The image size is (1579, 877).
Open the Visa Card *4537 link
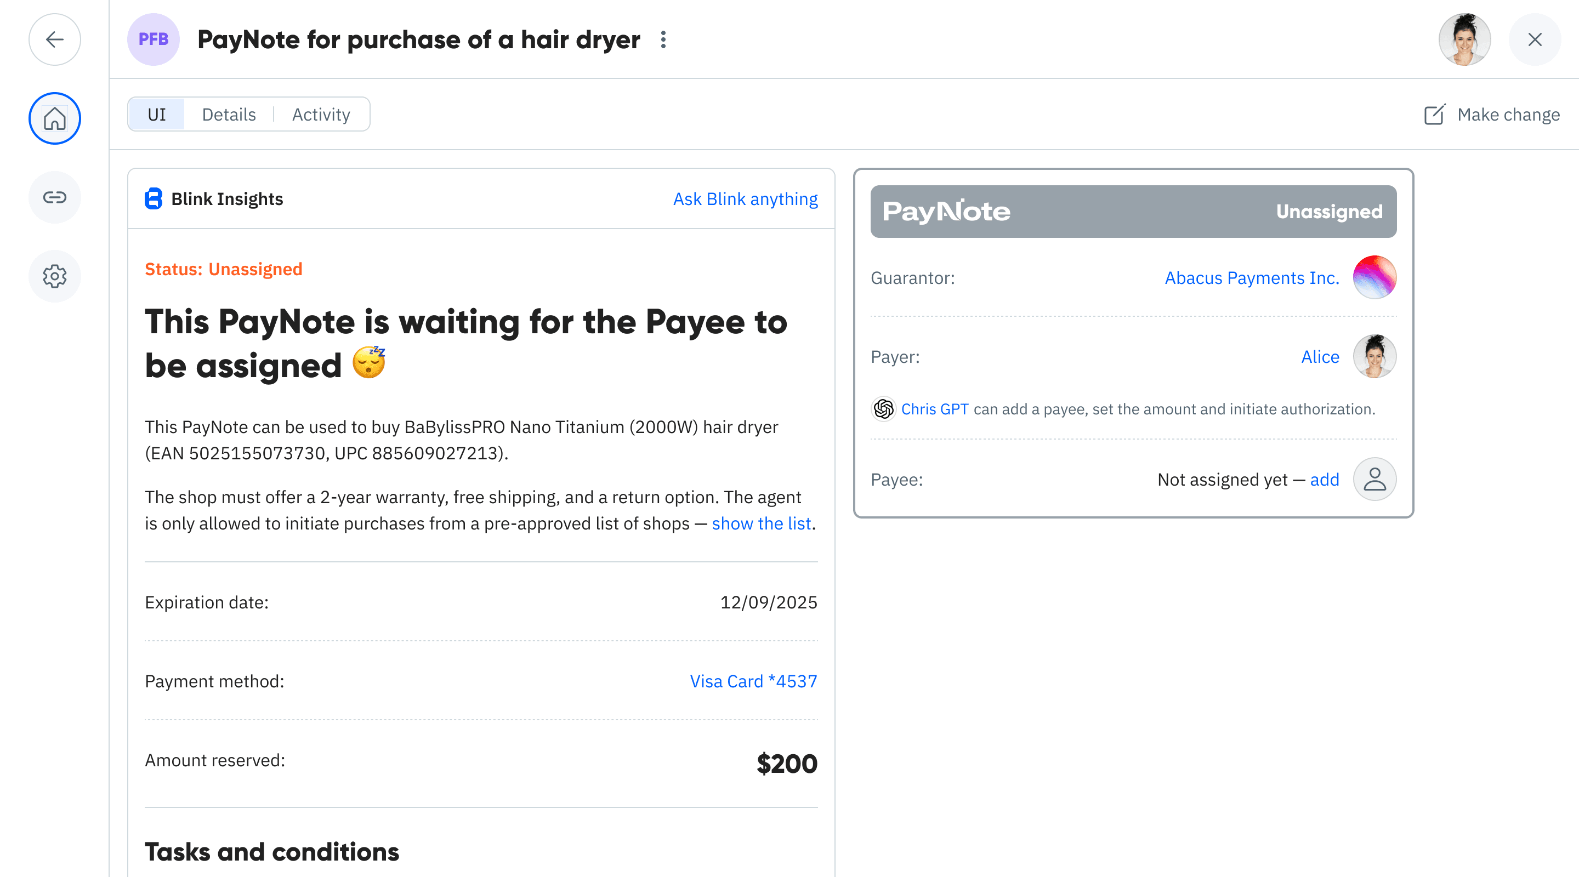tap(753, 681)
